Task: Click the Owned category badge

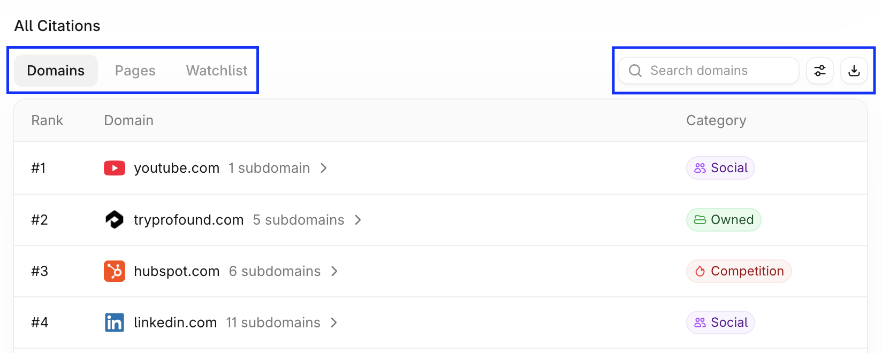Action: point(724,220)
